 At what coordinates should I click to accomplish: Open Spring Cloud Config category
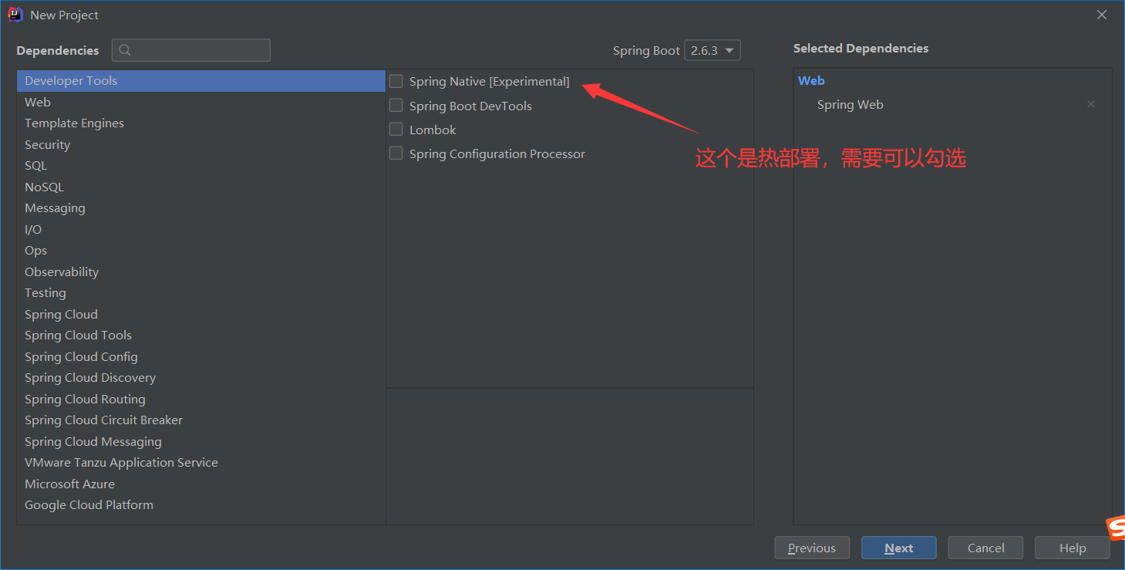[201, 356]
